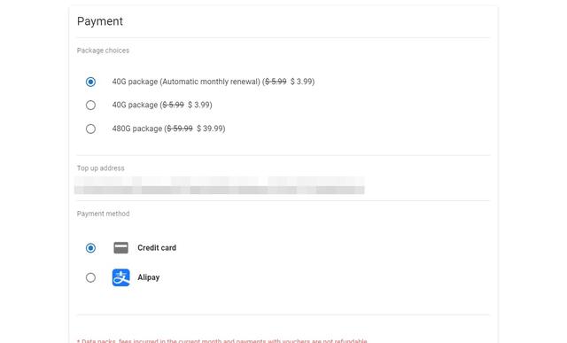Click the '480G package' label text

point(137,129)
